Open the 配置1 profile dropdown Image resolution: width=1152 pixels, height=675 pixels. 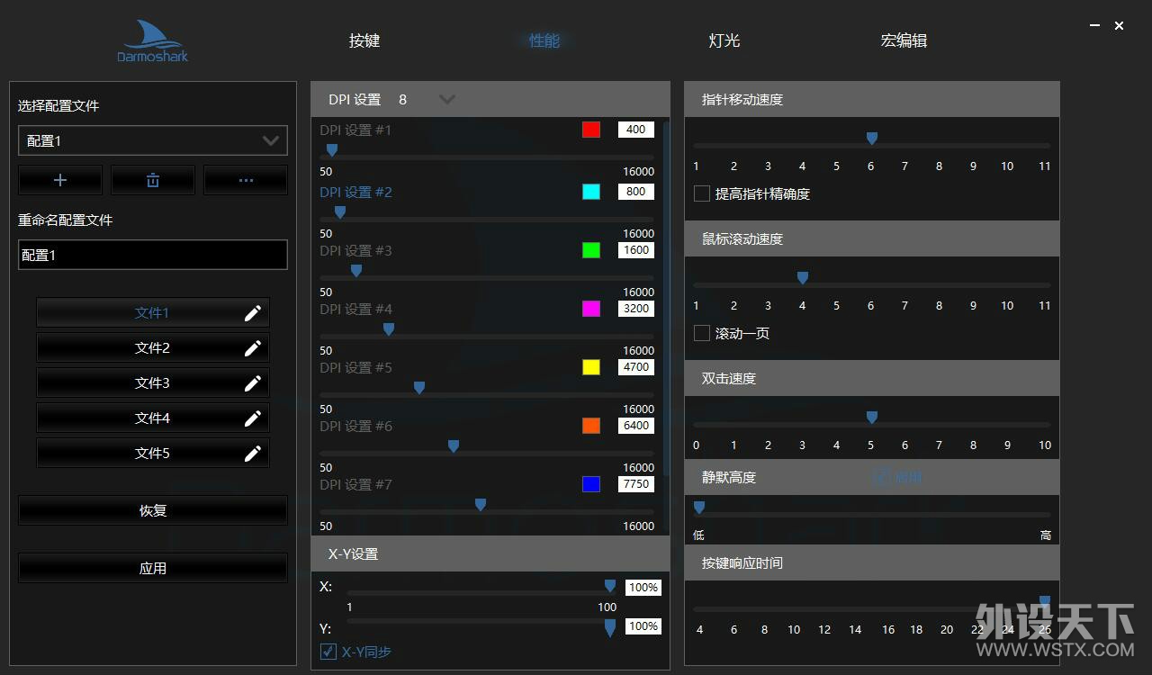tap(153, 140)
